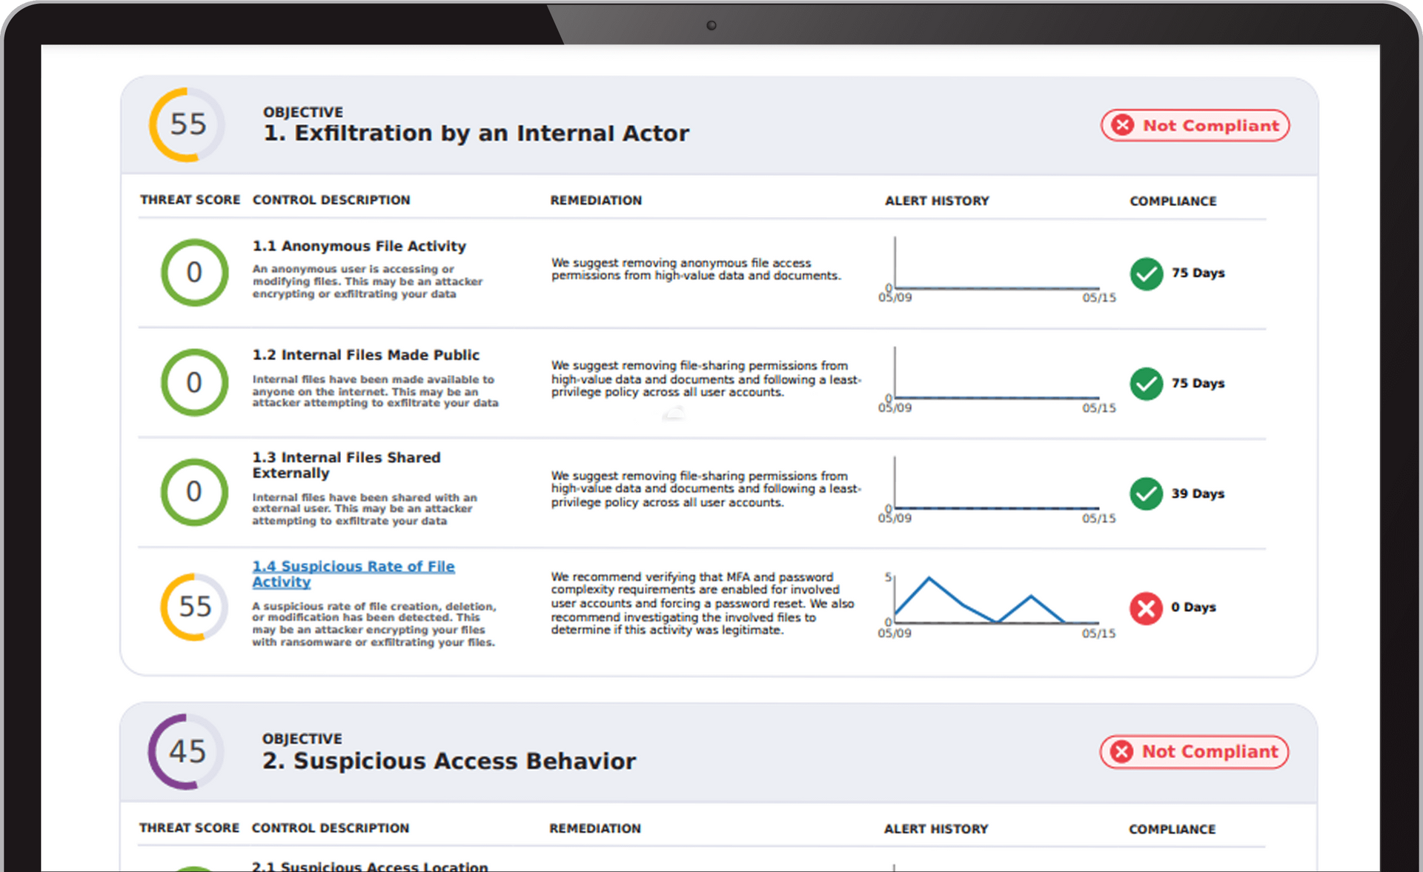Click green checkmark in Internal Files Shared Externally row
Screen dimensions: 1423x872
(x=1147, y=494)
